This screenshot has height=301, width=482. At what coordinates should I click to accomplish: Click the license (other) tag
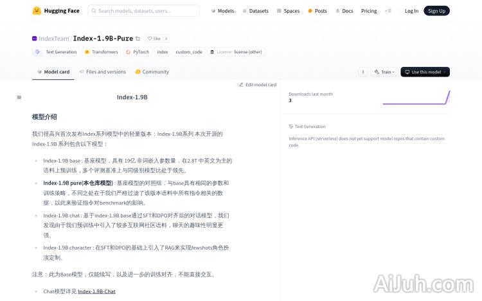[237, 52]
